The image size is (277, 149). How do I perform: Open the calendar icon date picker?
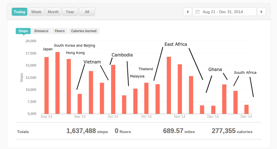[197, 12]
